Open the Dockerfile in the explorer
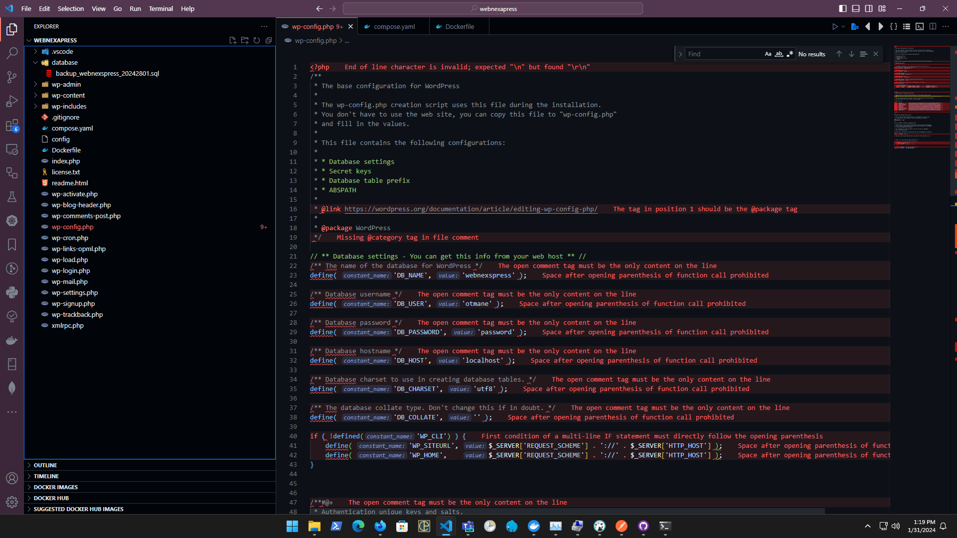957x538 pixels. (66, 150)
